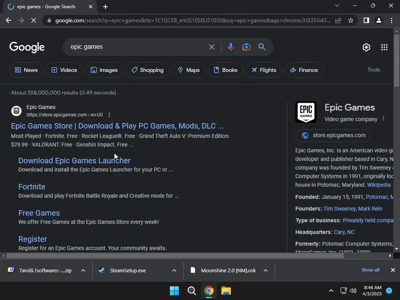This screenshot has width=400, height=300.
Task: Open options for Epic Games result
Action: click(x=109, y=115)
